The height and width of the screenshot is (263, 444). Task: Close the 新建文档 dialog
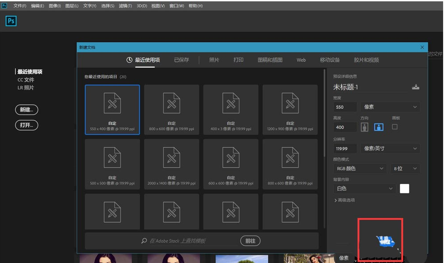pyautogui.click(x=422, y=47)
